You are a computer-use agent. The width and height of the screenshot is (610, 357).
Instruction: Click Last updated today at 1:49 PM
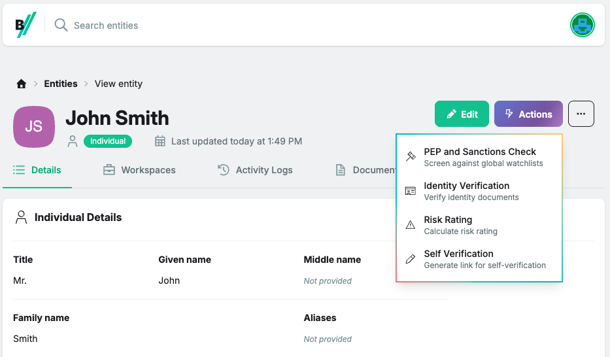click(x=237, y=141)
